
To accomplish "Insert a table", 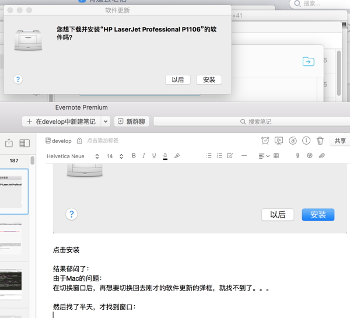I will [x=276, y=156].
